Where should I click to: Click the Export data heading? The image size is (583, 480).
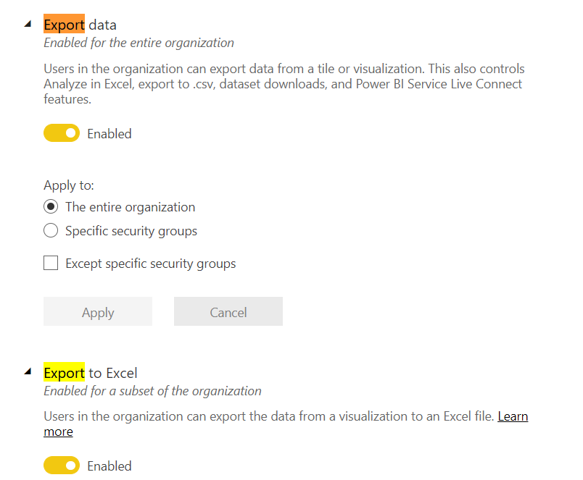(x=80, y=25)
